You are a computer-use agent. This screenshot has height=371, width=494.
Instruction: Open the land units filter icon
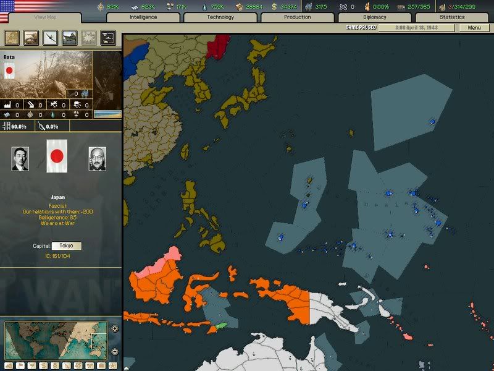tap(31, 38)
